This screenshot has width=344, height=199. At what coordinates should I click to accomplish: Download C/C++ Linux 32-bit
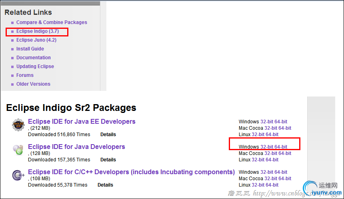click(258, 185)
